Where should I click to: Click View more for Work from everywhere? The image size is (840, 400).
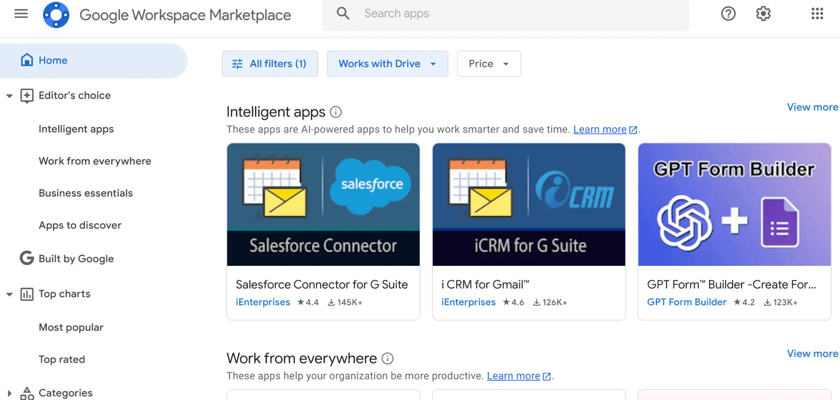pos(813,354)
